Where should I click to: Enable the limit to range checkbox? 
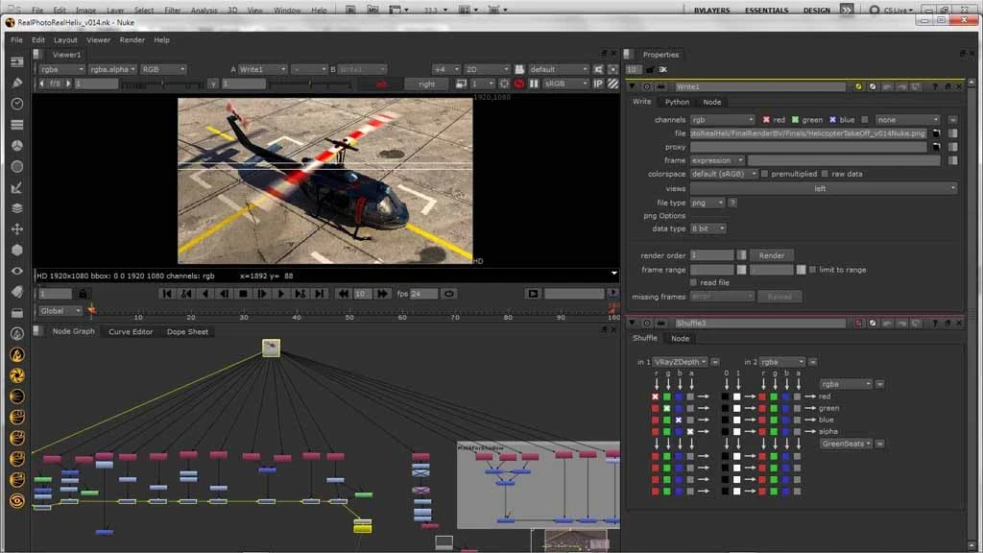pyautogui.click(x=813, y=270)
